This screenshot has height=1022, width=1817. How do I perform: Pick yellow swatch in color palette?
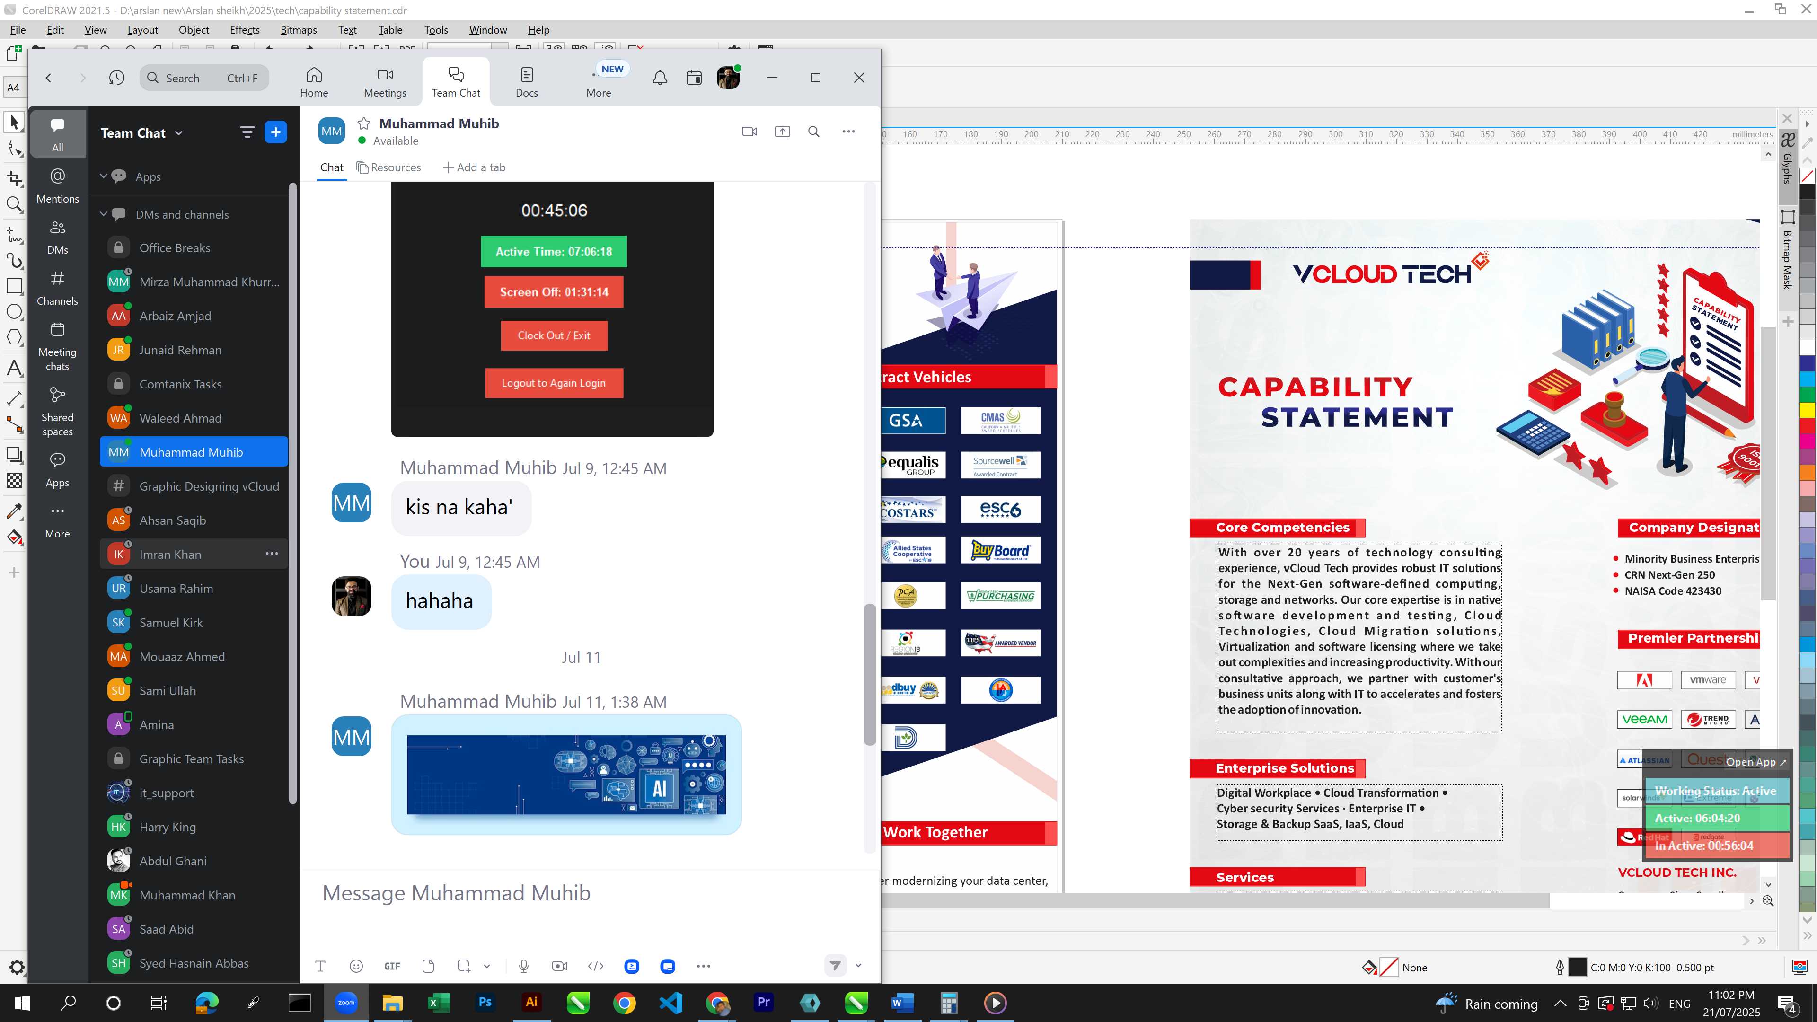click(x=1807, y=410)
